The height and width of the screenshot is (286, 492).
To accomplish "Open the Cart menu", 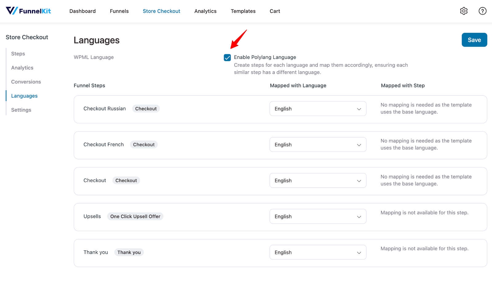I will point(275,11).
